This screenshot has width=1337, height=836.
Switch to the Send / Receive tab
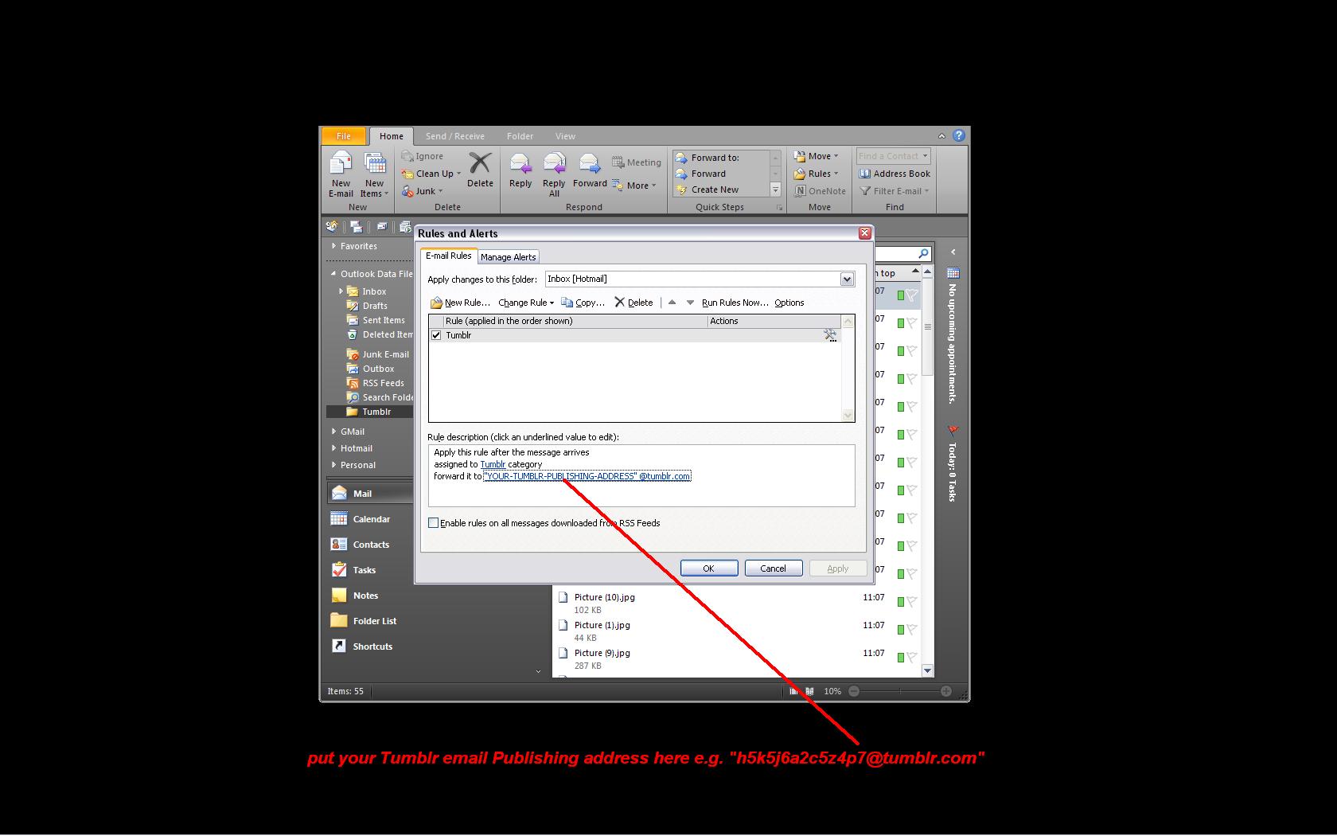pos(454,136)
